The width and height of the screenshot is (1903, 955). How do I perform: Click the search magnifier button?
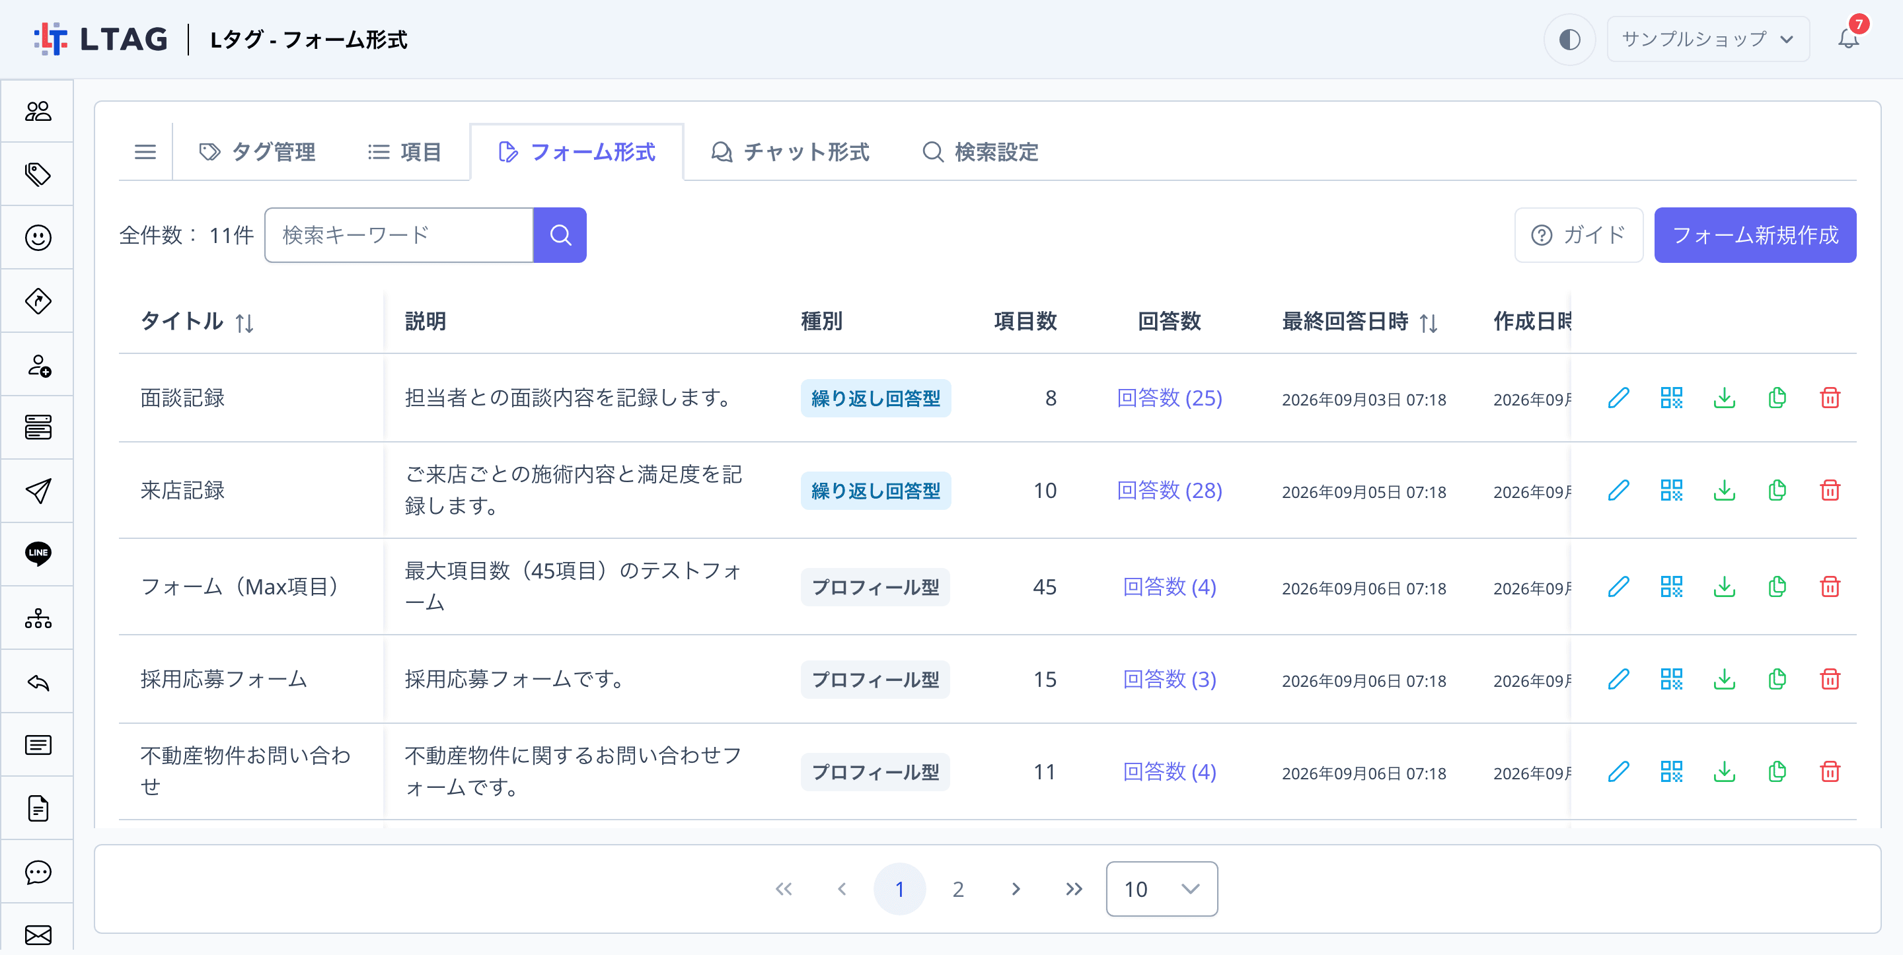(560, 235)
